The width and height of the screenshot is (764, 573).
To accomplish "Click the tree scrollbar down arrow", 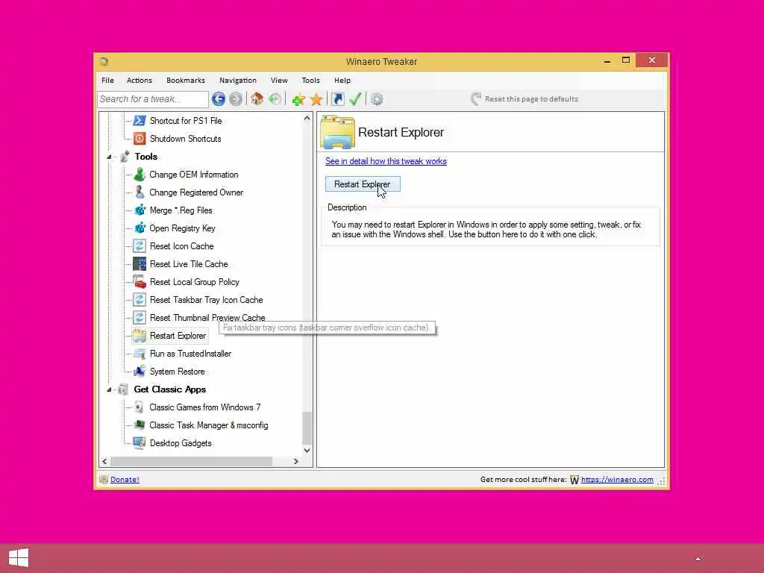I will 307,450.
